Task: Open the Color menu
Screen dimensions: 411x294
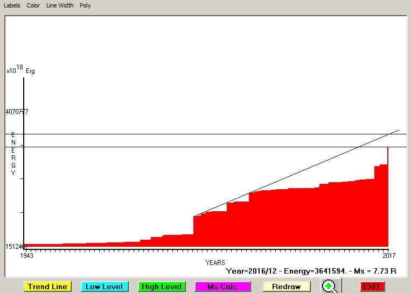Action: click(33, 5)
